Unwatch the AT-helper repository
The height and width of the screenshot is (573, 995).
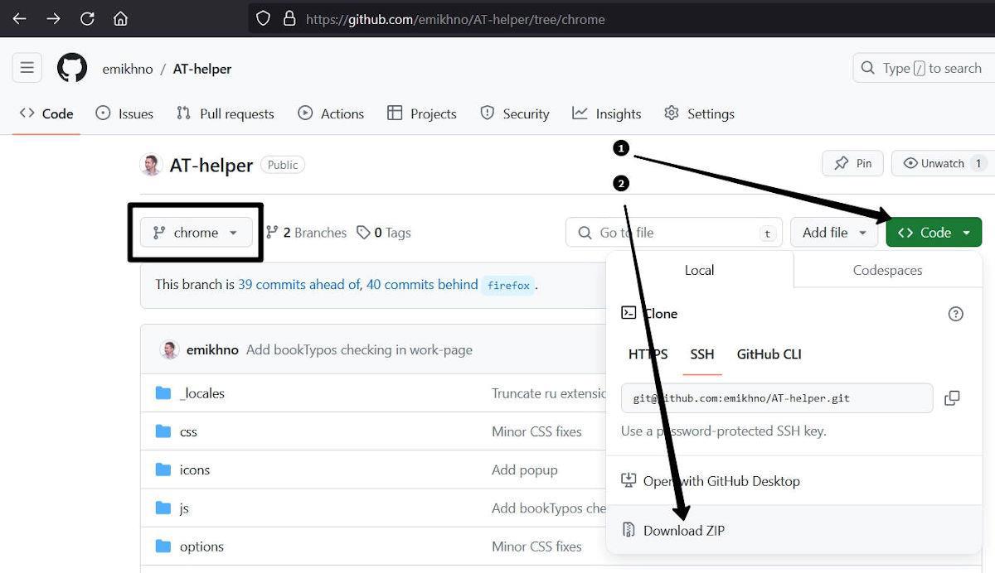(942, 163)
